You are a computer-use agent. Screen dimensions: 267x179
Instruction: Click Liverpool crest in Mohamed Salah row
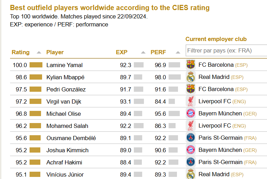[191, 126]
